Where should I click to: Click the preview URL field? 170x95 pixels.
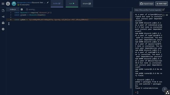click(x=148, y=10)
